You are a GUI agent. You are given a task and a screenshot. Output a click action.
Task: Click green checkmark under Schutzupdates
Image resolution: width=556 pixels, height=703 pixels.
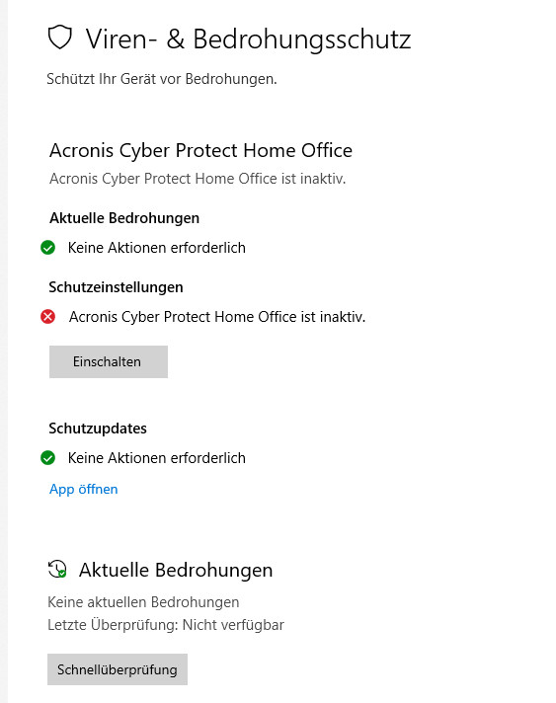pyautogui.click(x=48, y=458)
